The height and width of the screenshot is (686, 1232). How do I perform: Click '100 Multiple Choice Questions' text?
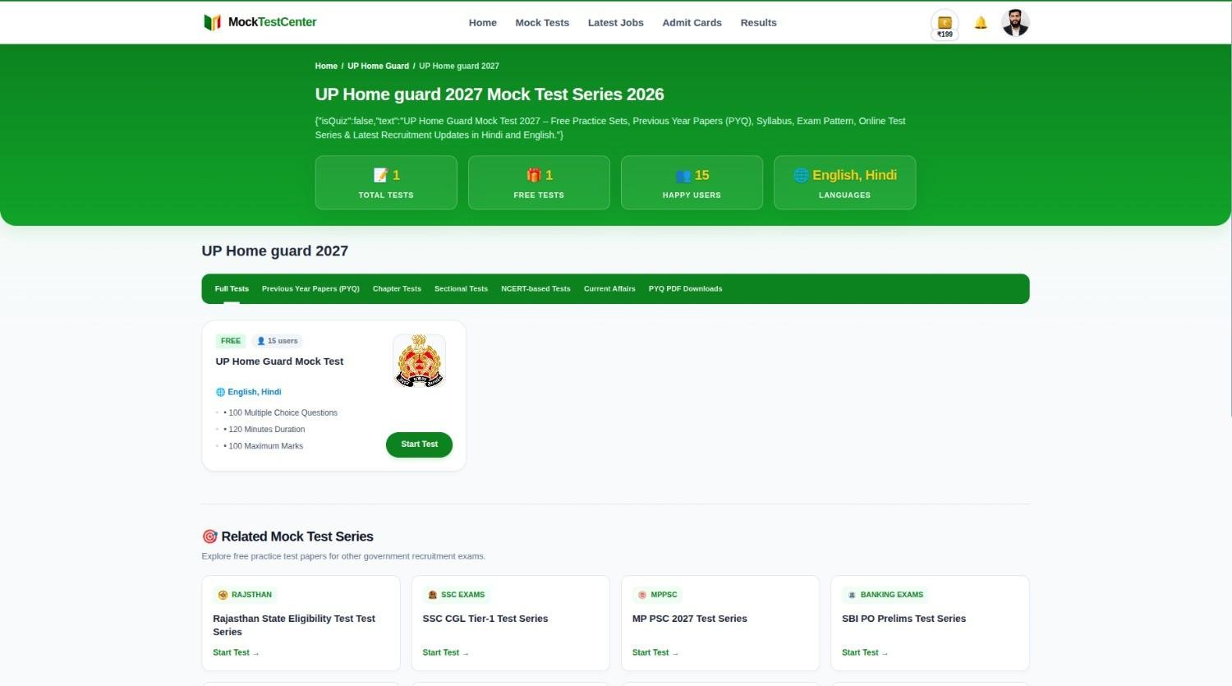pos(283,412)
